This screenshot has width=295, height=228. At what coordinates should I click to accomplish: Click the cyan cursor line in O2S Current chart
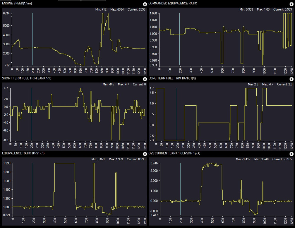180,188
